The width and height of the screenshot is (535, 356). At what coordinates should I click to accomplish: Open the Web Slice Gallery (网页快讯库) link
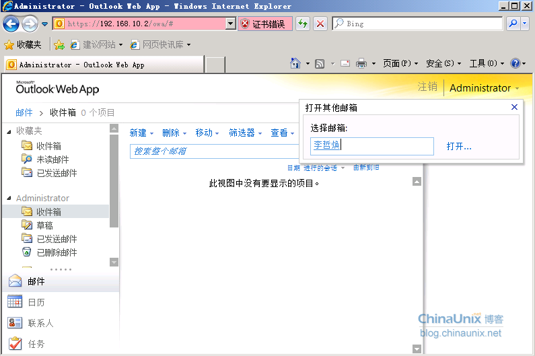click(x=160, y=44)
